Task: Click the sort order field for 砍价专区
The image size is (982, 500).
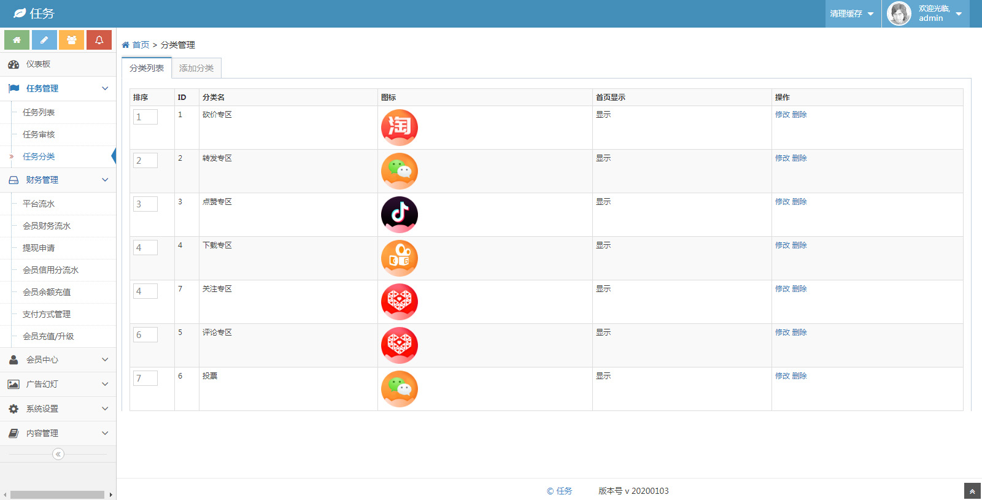Action: [145, 117]
